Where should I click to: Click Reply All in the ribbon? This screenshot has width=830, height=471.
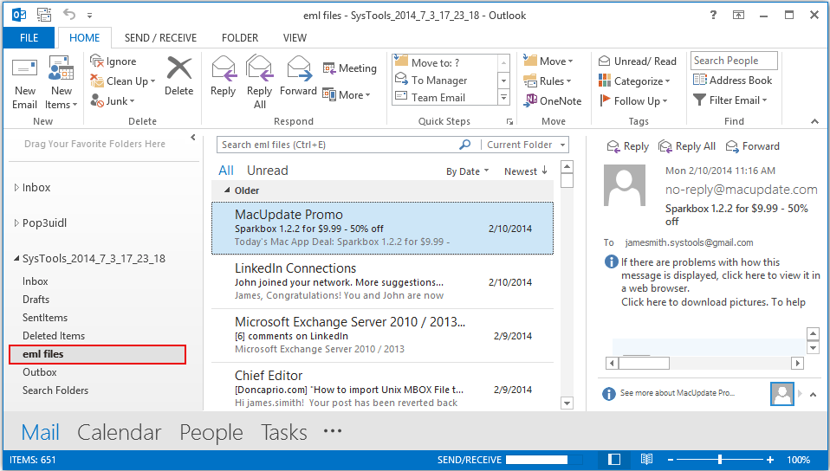pos(259,82)
